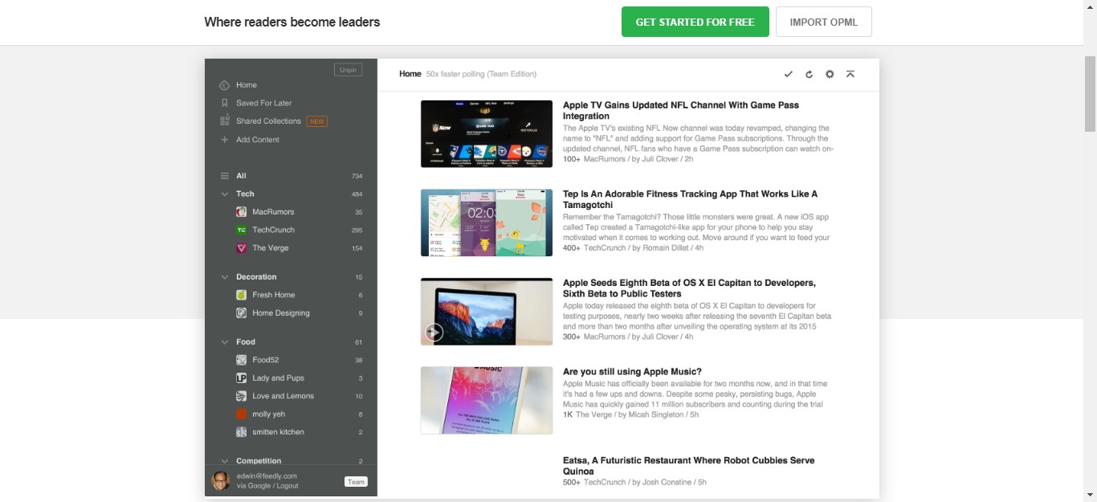Click the Saved For Later bookmark icon
1097x502 pixels.
tap(225, 103)
